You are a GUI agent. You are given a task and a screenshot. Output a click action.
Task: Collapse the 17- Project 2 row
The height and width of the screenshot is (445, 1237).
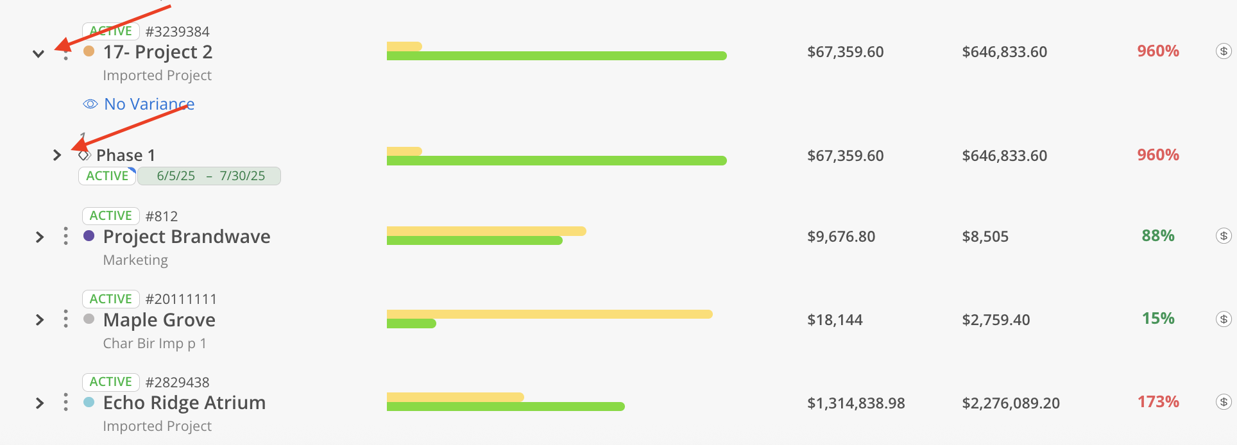point(38,54)
